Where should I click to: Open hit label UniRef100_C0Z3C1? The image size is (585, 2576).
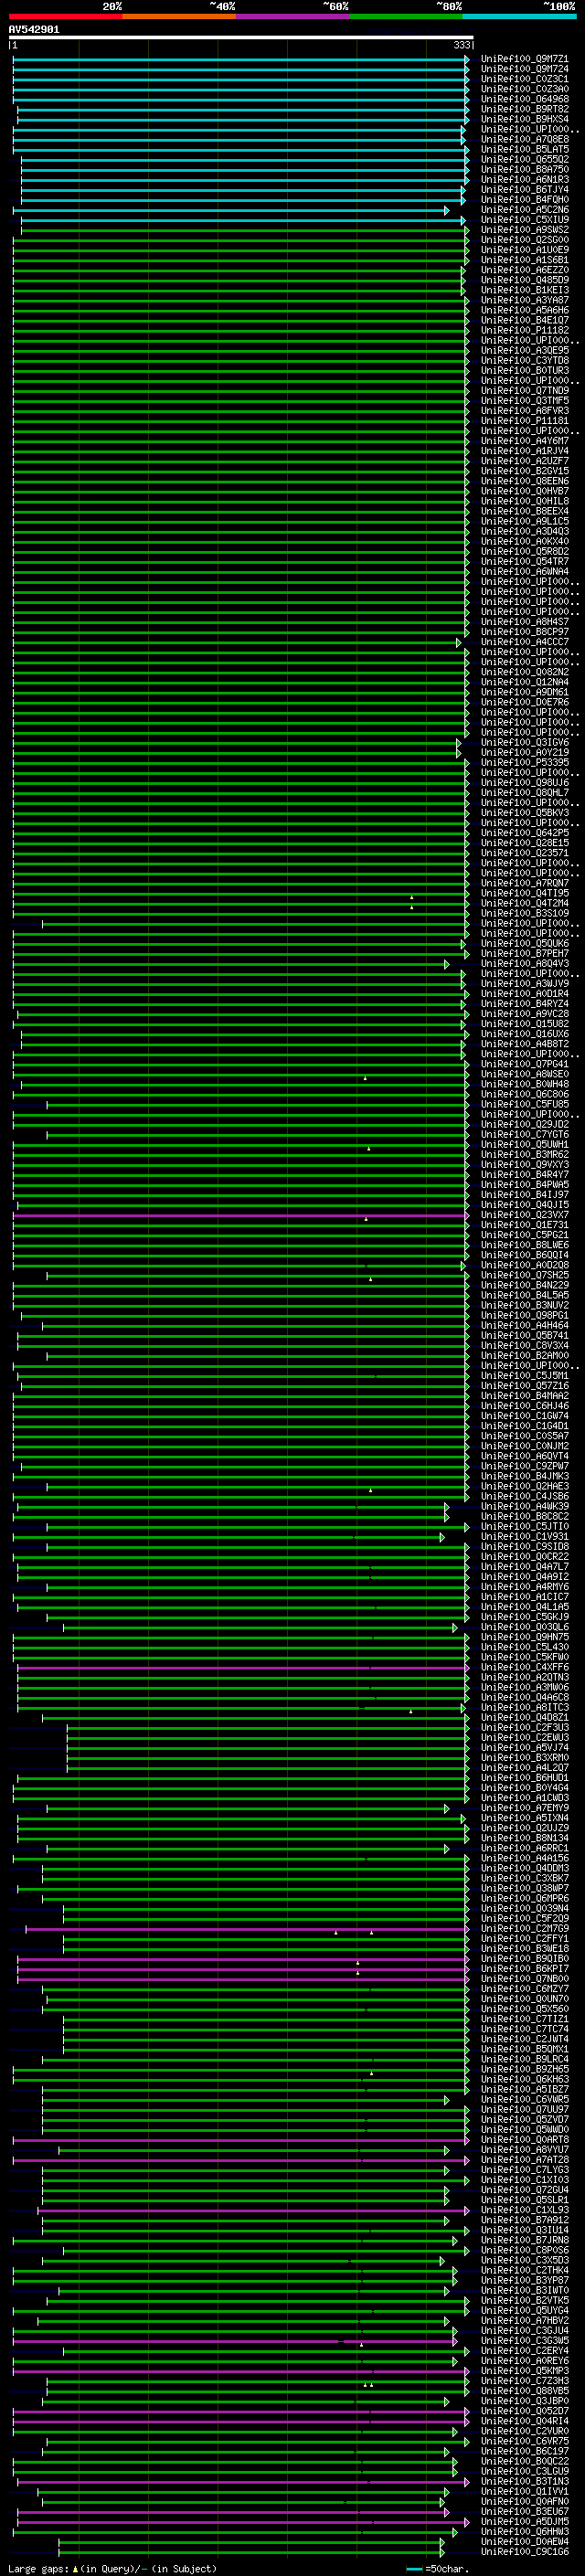point(525,79)
